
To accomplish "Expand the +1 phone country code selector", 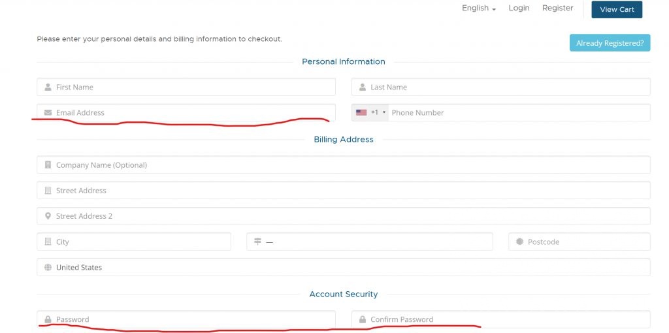I will (x=370, y=112).
